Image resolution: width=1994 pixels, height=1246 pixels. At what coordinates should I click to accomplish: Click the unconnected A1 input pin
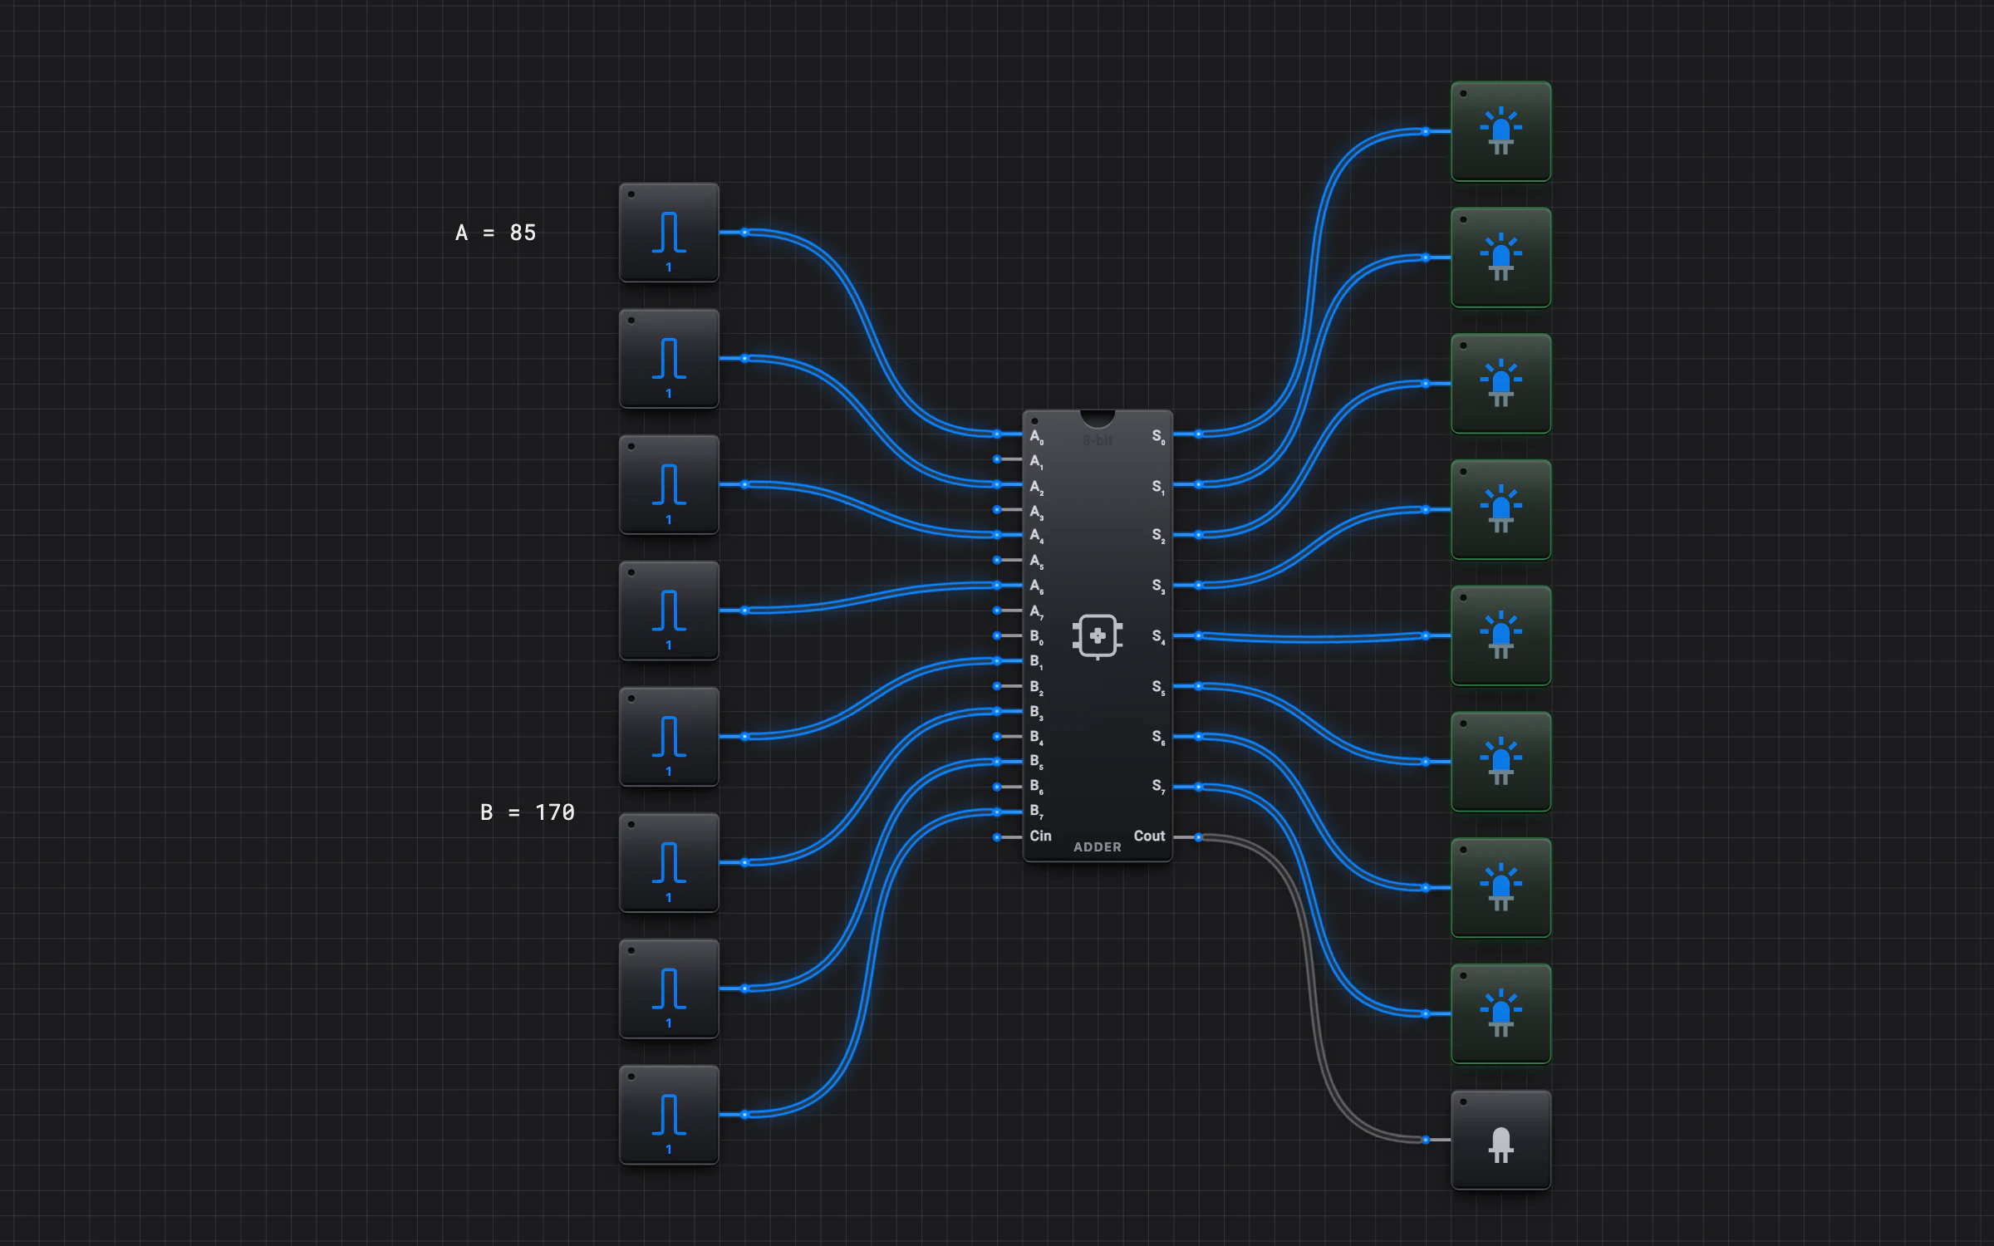click(997, 459)
